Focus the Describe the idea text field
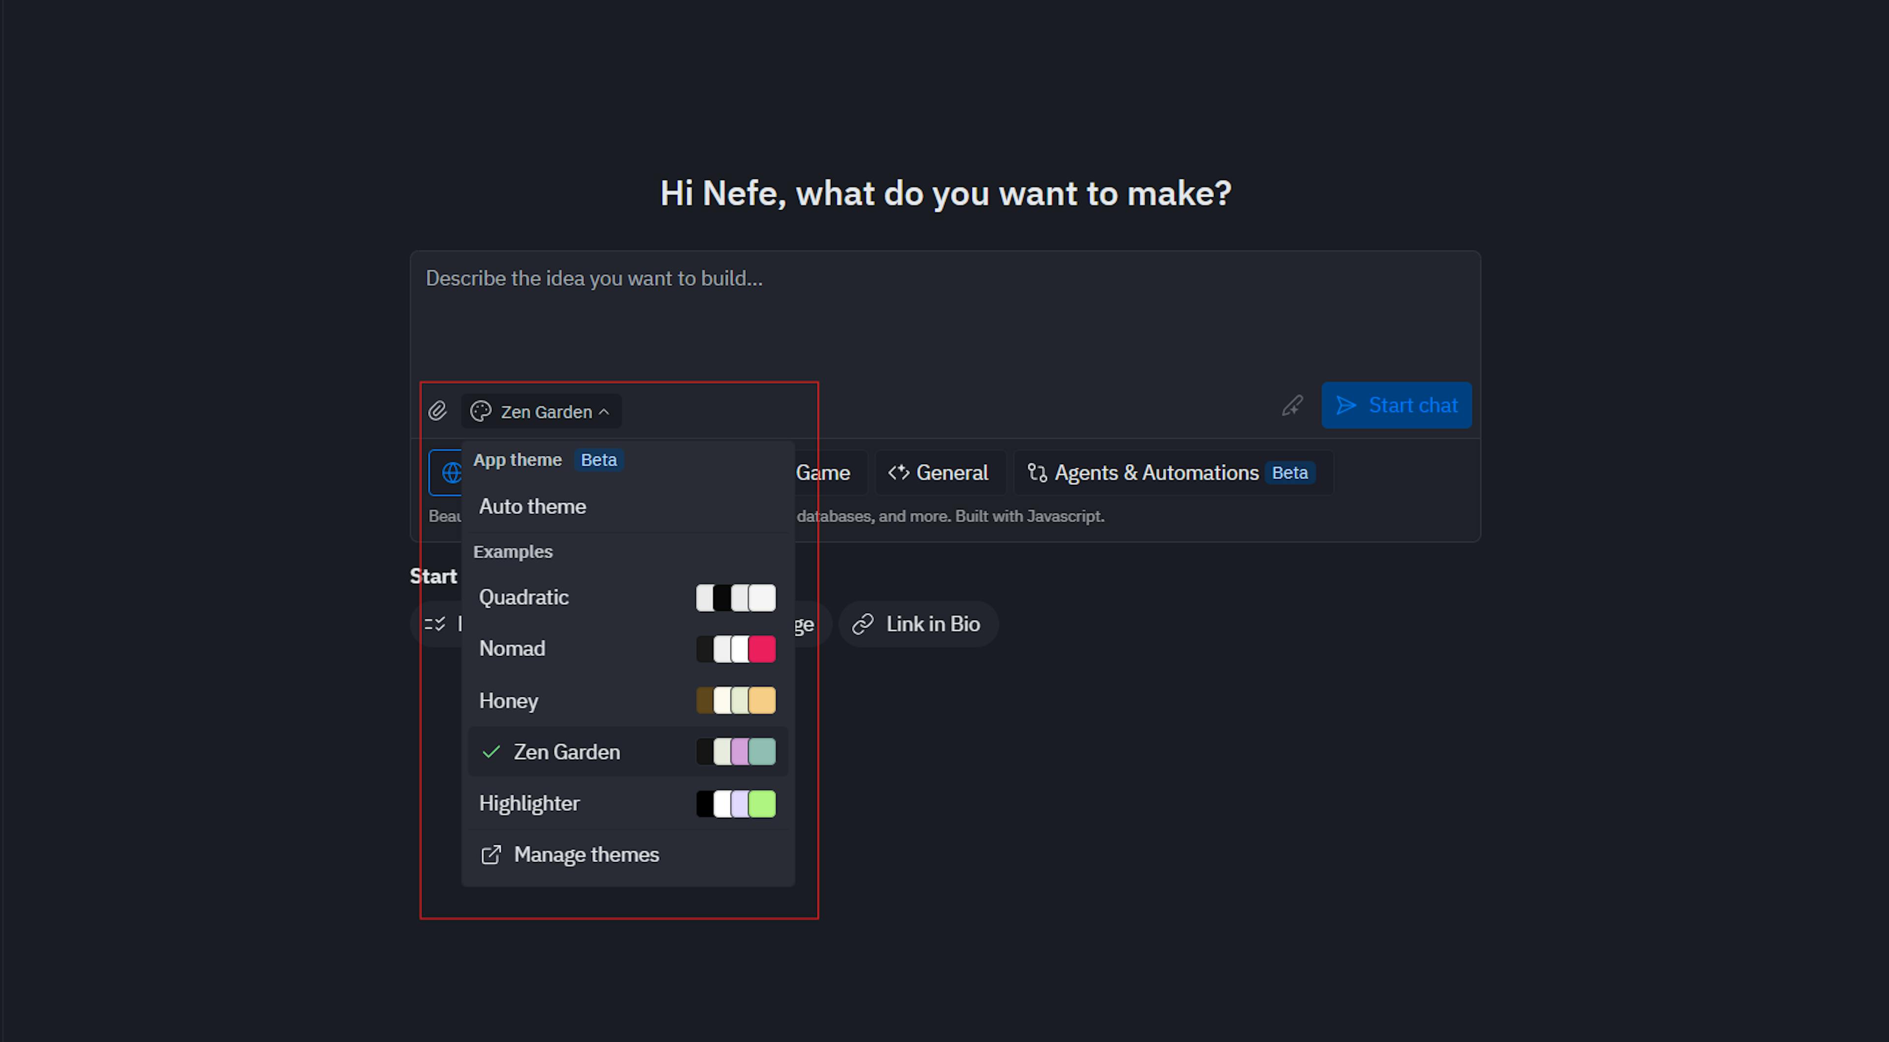The image size is (1889, 1042). click(944, 315)
